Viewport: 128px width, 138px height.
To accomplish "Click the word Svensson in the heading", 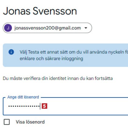I will [55, 11].
